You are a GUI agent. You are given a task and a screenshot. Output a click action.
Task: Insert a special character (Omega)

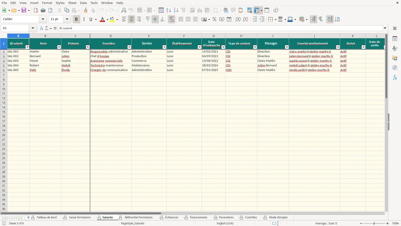[216, 10]
